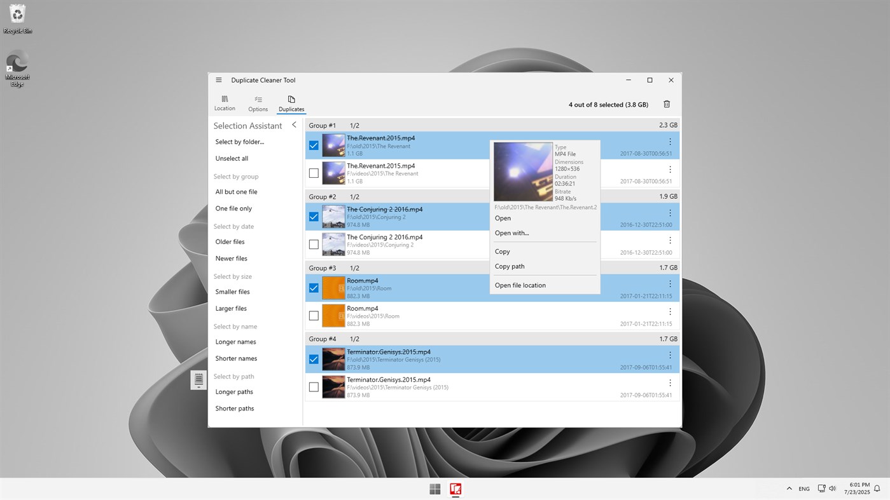The image size is (890, 500).
Task: Click the video preview thumbnail in the popup
Action: [523, 171]
